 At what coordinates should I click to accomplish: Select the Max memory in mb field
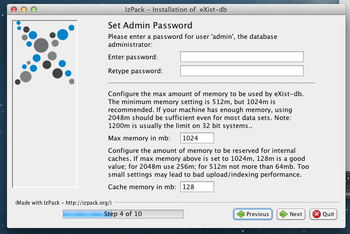point(197,138)
